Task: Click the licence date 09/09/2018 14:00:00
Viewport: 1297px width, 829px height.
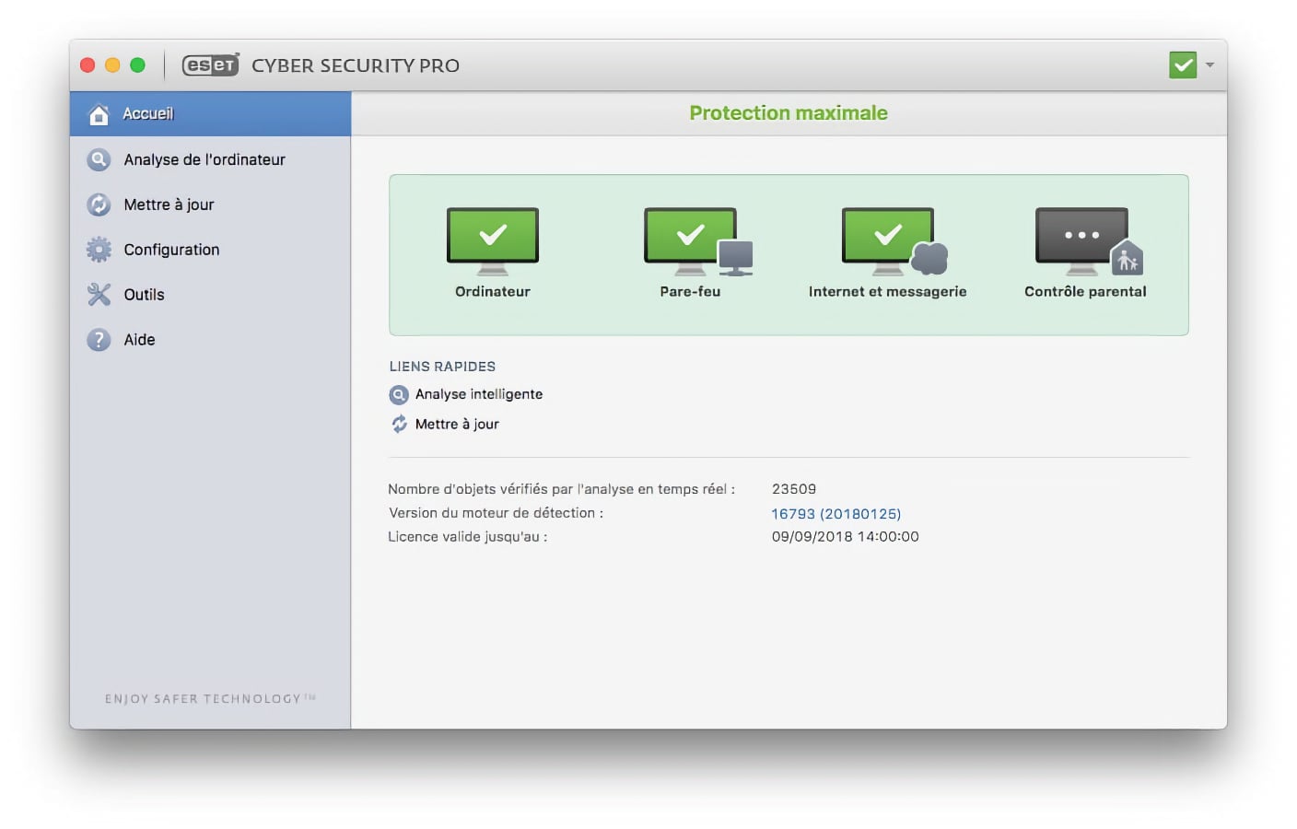Action: pyautogui.click(x=846, y=537)
